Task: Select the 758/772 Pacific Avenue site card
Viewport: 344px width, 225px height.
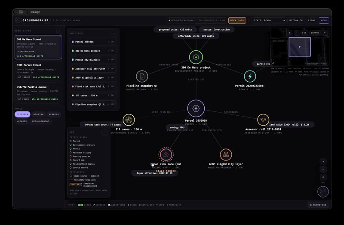Action: [x=38, y=93]
